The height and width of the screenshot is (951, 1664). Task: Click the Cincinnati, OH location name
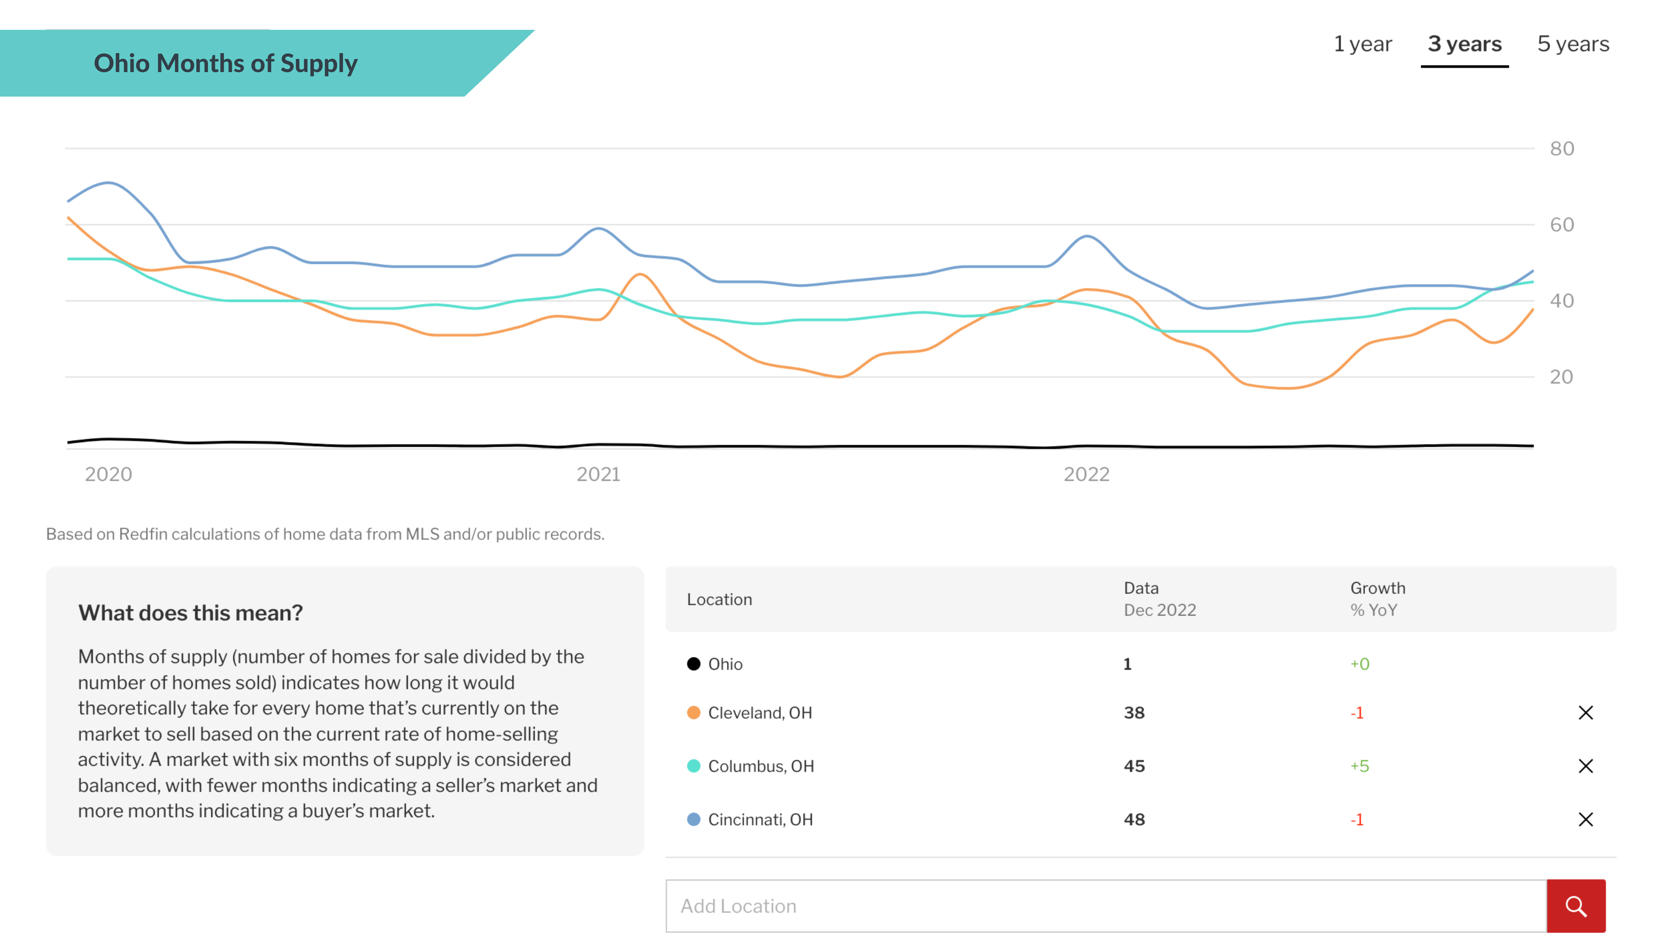click(760, 819)
